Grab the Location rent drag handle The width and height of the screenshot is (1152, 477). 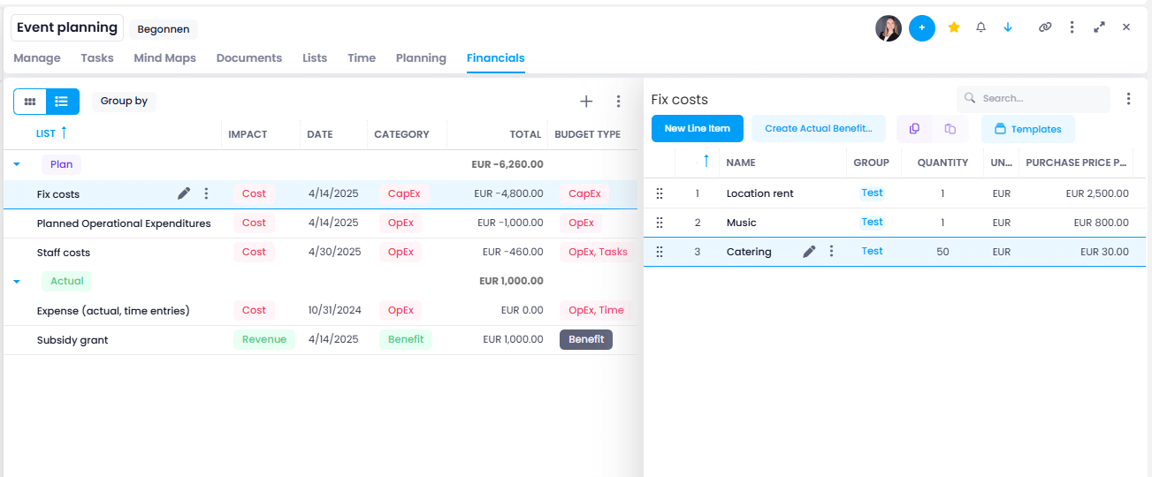(659, 193)
